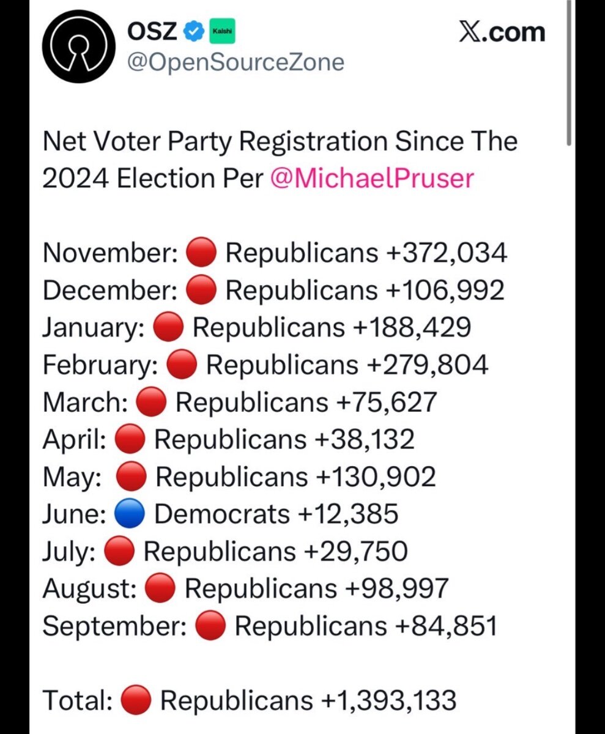Screen dimensions: 605x734
Task: Click the red circle beside March
Action: (151, 403)
